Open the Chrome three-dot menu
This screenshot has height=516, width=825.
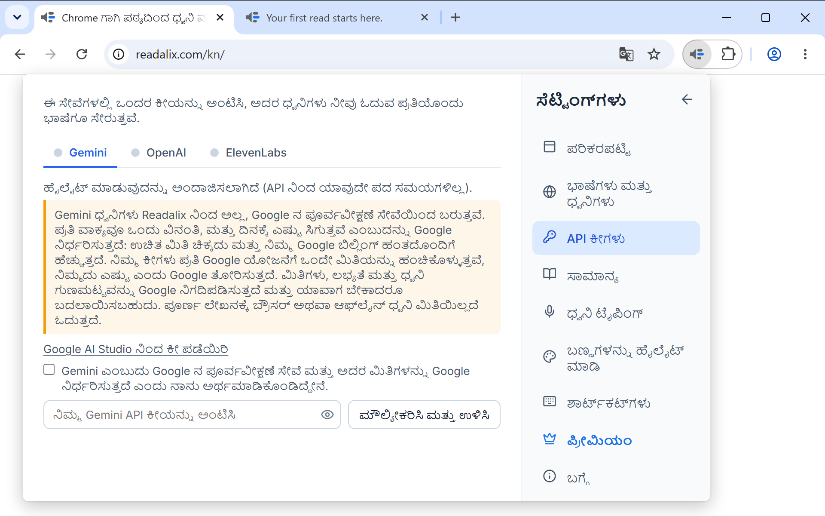(x=805, y=54)
